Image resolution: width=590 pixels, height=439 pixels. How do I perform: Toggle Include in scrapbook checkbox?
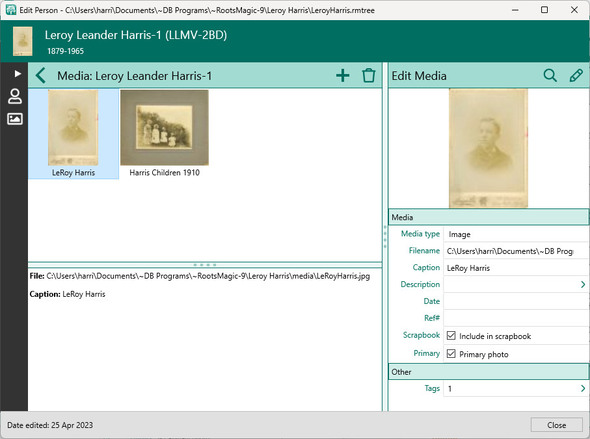[451, 336]
